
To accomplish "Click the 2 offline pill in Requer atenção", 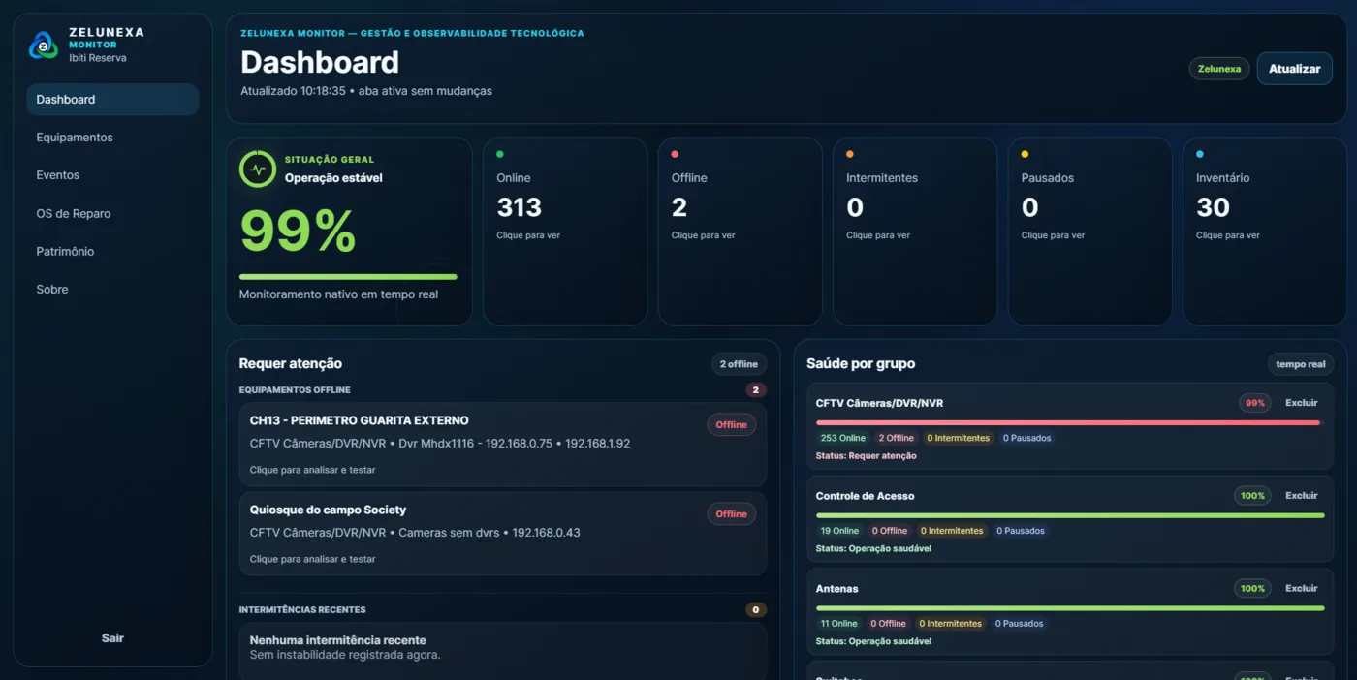I will click(x=739, y=364).
